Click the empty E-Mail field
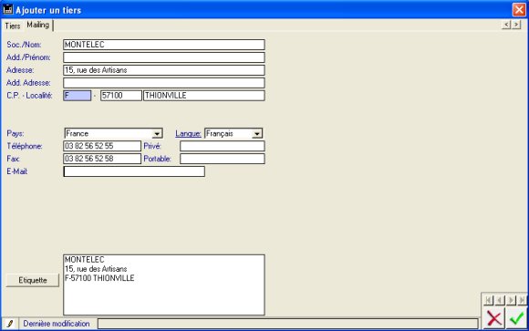 134,171
